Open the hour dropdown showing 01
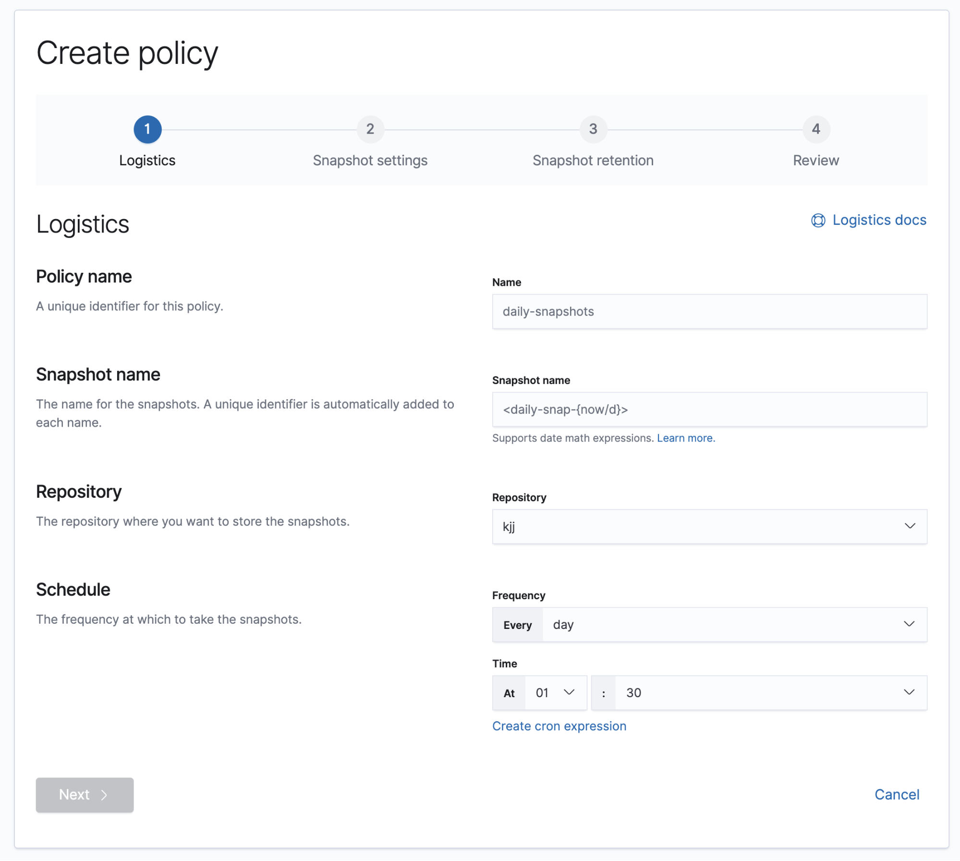Screen dimensions: 960x861 [555, 692]
